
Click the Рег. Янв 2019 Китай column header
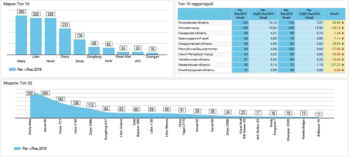click(240, 14)
